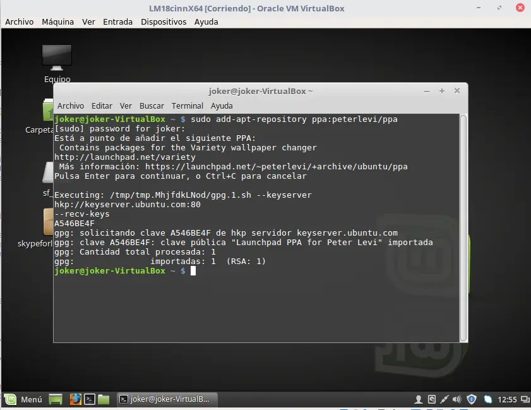This screenshot has height=410, width=531.
Task: Open the terminal Editar menu
Action: pos(102,106)
